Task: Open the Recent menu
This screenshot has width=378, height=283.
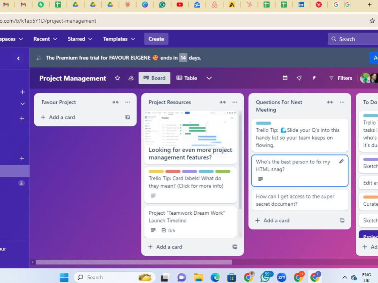Action: (45, 39)
